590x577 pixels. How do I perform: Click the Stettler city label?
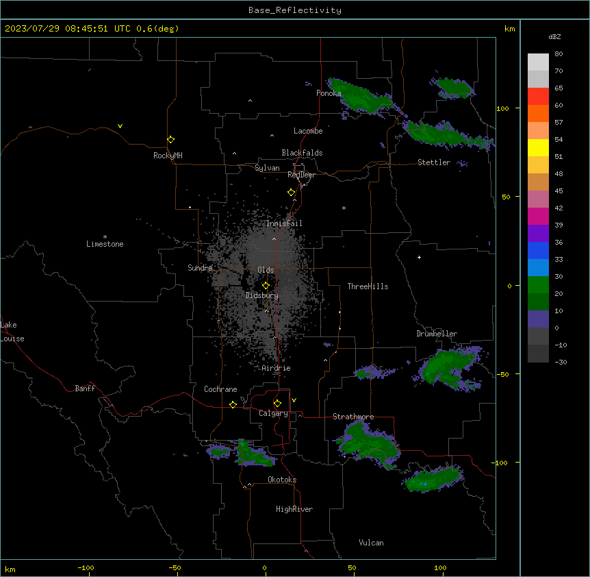pos(434,162)
